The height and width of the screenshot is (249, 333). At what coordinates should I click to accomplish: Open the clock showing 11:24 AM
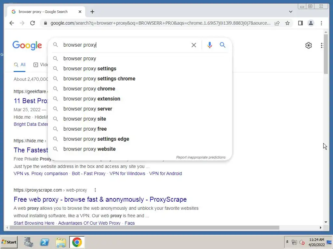pyautogui.click(x=316, y=242)
